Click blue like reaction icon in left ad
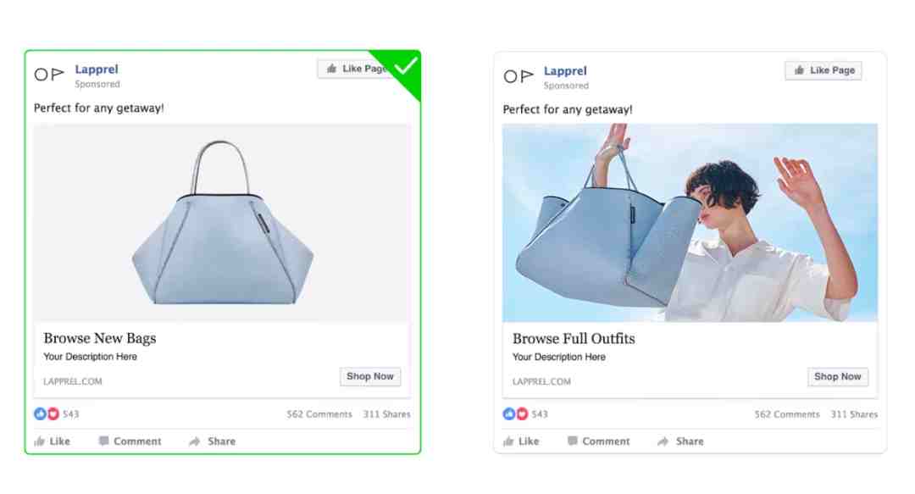The height and width of the screenshot is (494, 915). tap(40, 414)
